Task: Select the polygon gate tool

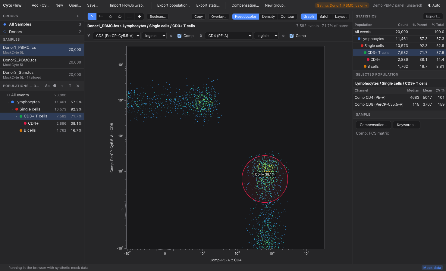Action: click(x=111, y=17)
